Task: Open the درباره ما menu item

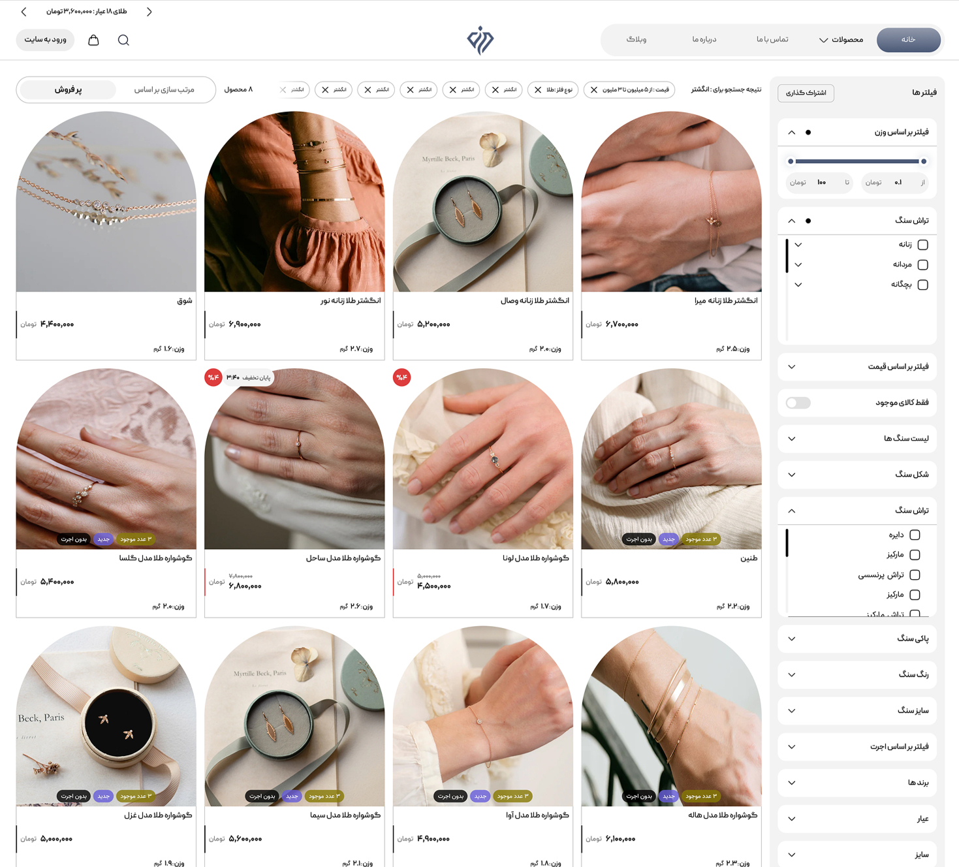Action: point(704,40)
